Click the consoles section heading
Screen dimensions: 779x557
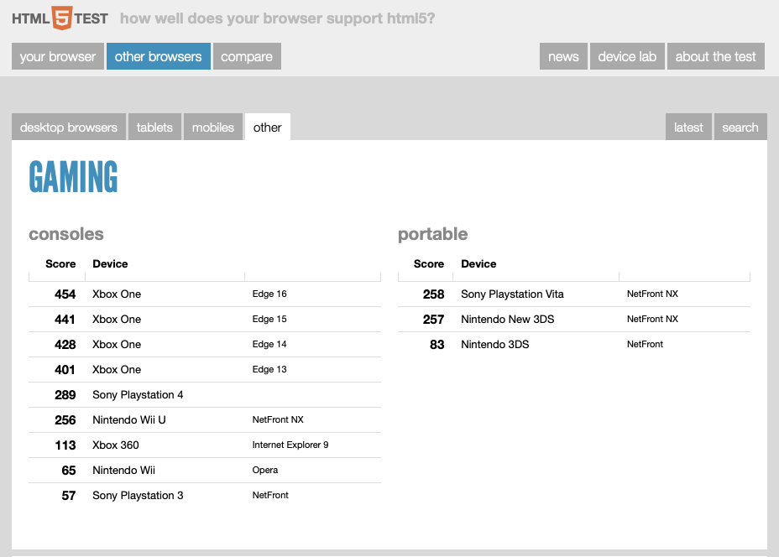pyautogui.click(x=66, y=234)
